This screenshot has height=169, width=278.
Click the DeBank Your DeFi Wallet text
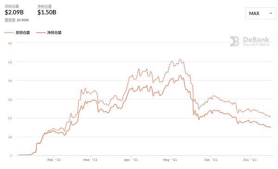(256, 42)
